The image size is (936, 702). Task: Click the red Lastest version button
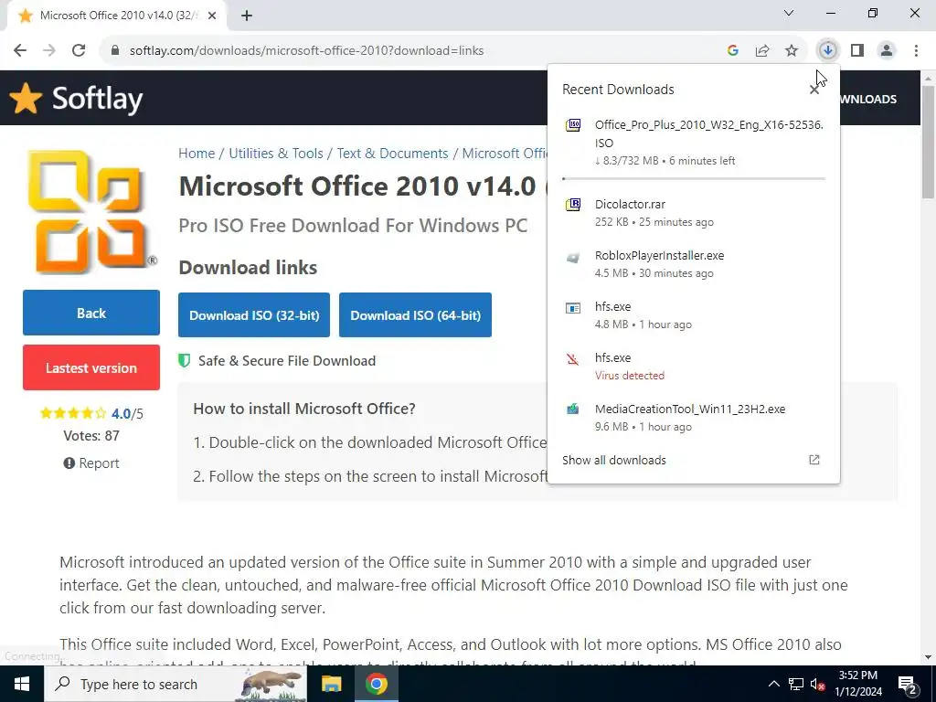[x=91, y=367]
